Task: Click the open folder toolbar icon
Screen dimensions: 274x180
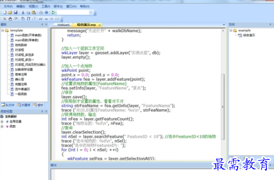Action: 10,12
